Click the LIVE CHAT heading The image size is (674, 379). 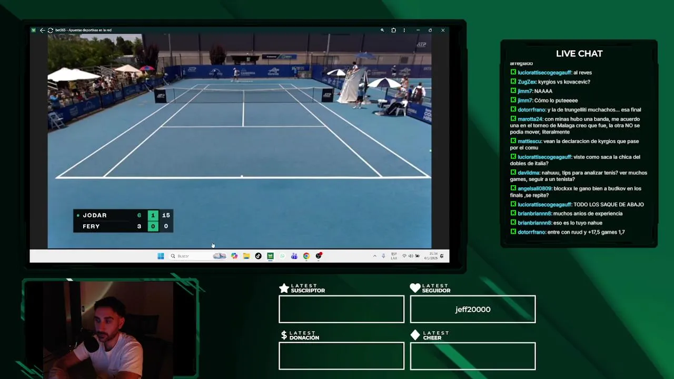click(x=579, y=54)
